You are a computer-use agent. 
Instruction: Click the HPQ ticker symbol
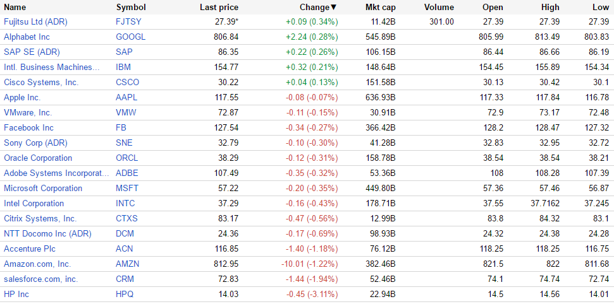click(125, 295)
